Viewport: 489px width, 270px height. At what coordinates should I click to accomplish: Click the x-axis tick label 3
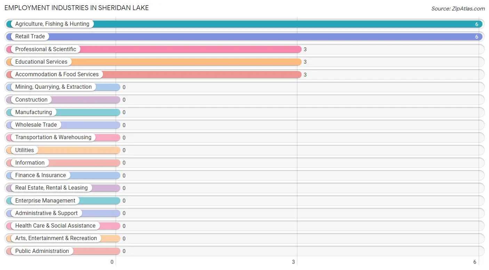point(294,262)
